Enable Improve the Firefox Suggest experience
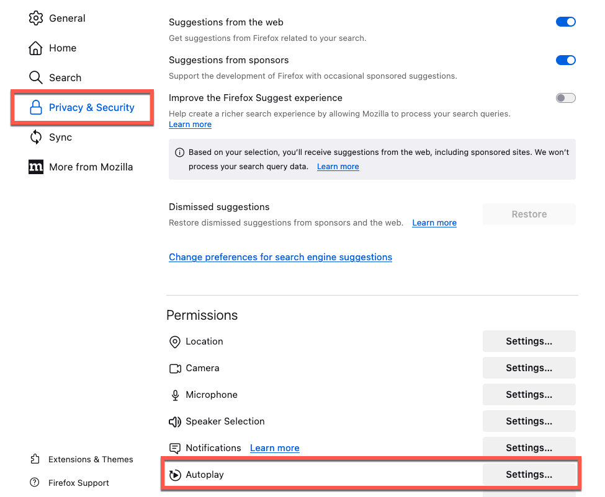Image resolution: width=605 pixels, height=497 pixels. (565, 98)
